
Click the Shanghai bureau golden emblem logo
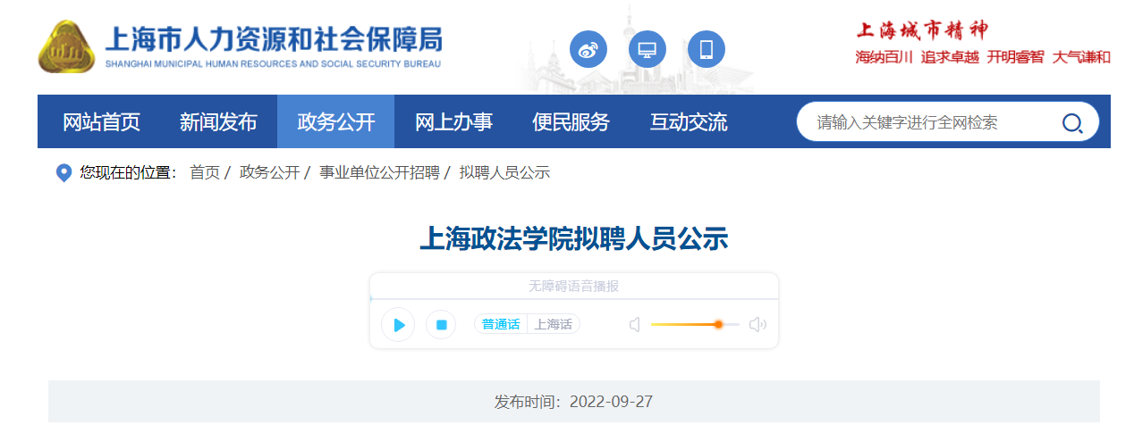66,46
